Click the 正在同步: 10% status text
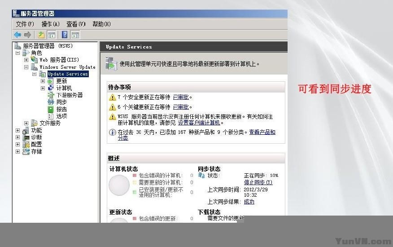Viewport: 393px width, 247px height. (261, 176)
